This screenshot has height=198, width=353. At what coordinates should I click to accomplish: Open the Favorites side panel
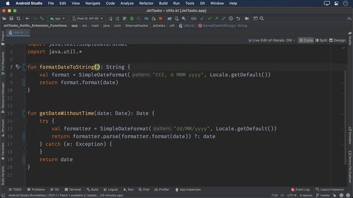tap(3, 152)
